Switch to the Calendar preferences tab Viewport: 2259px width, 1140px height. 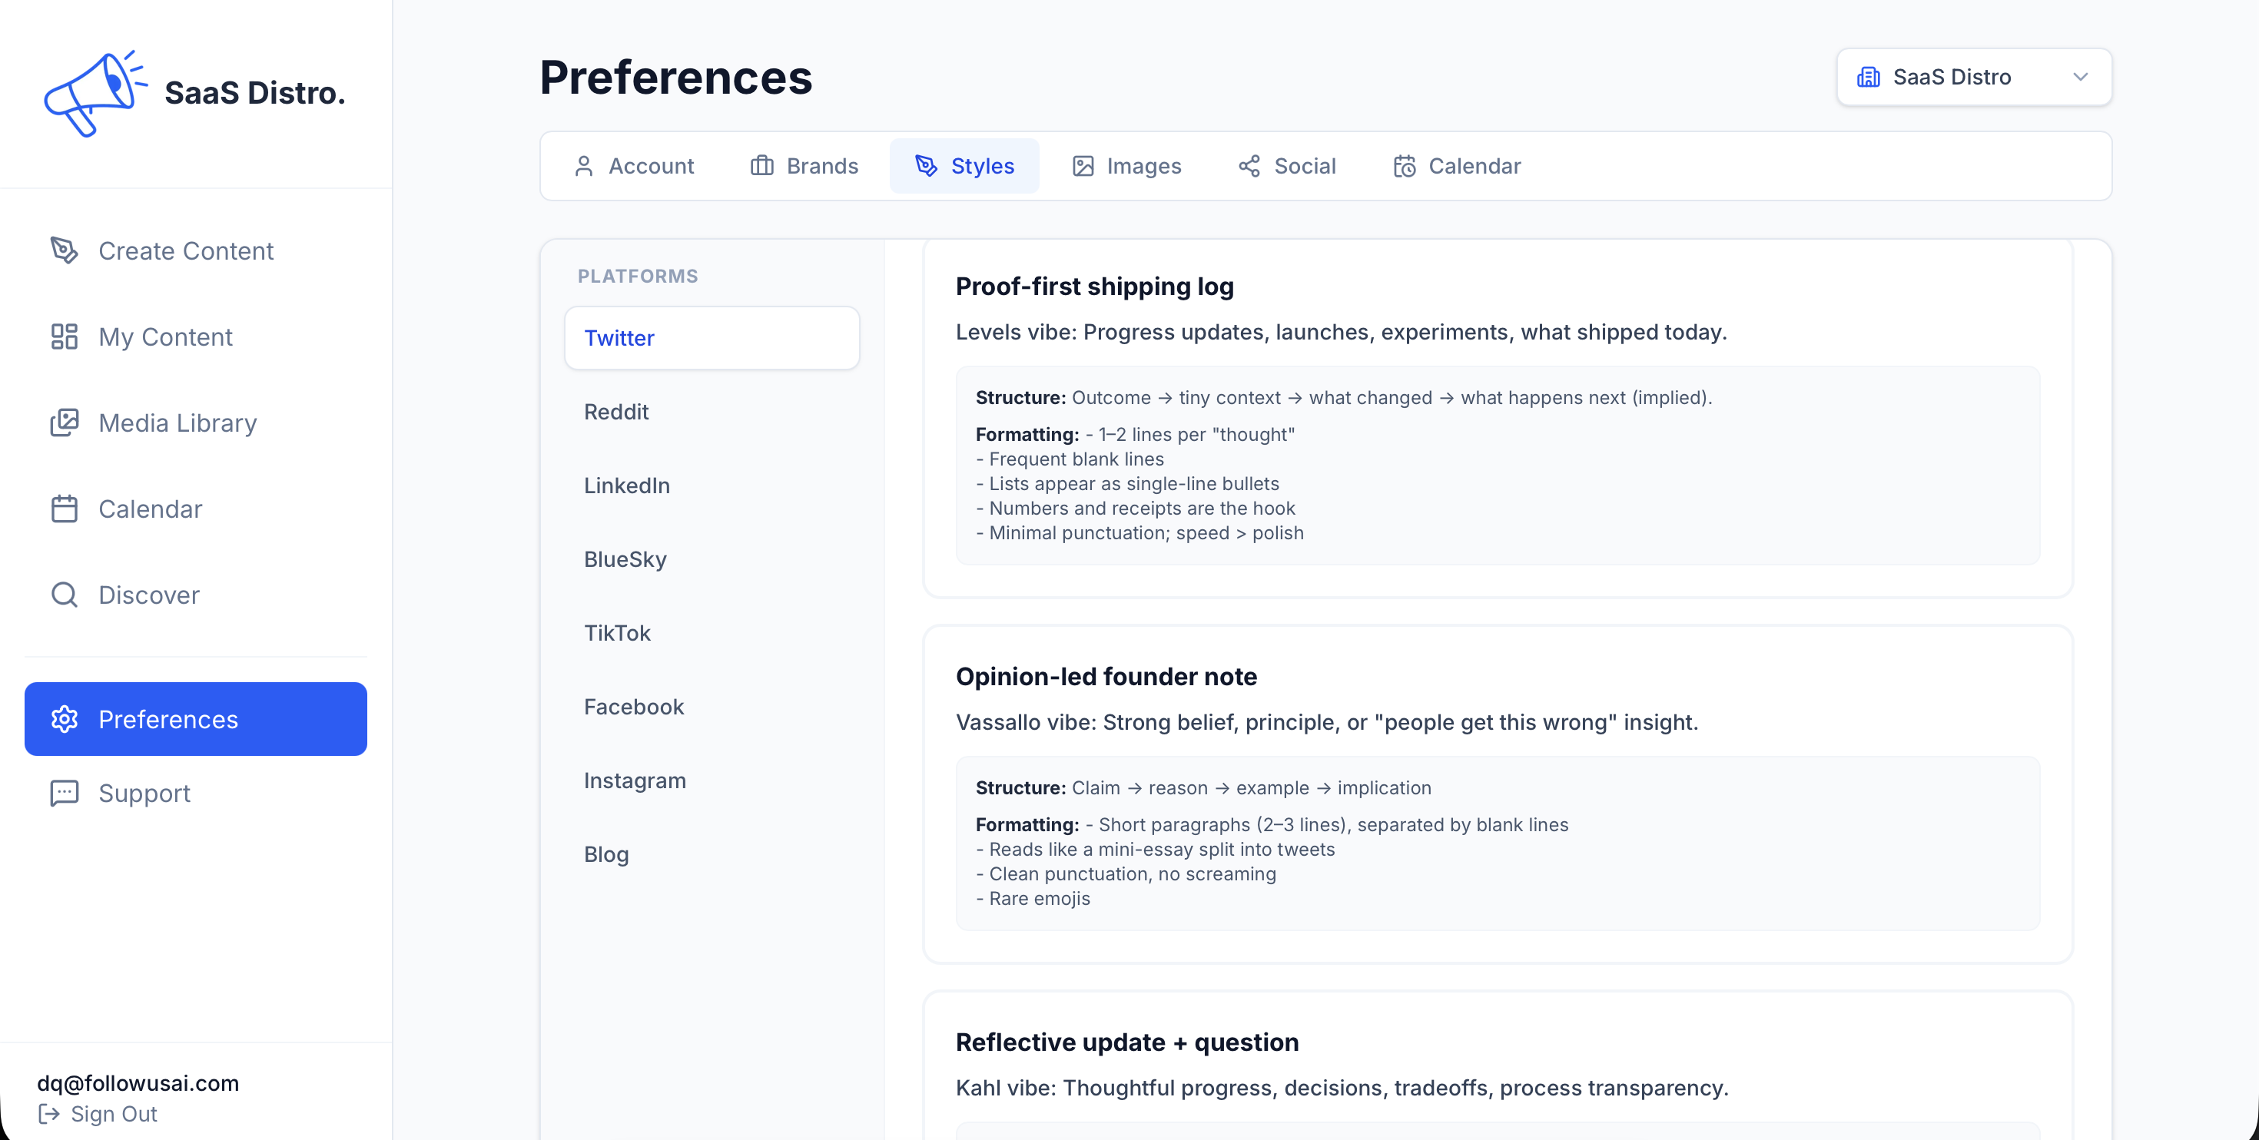point(1457,165)
